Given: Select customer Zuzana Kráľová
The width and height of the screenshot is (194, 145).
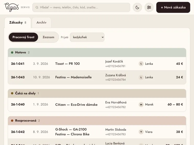Looking at the screenshot, I should (116, 75).
